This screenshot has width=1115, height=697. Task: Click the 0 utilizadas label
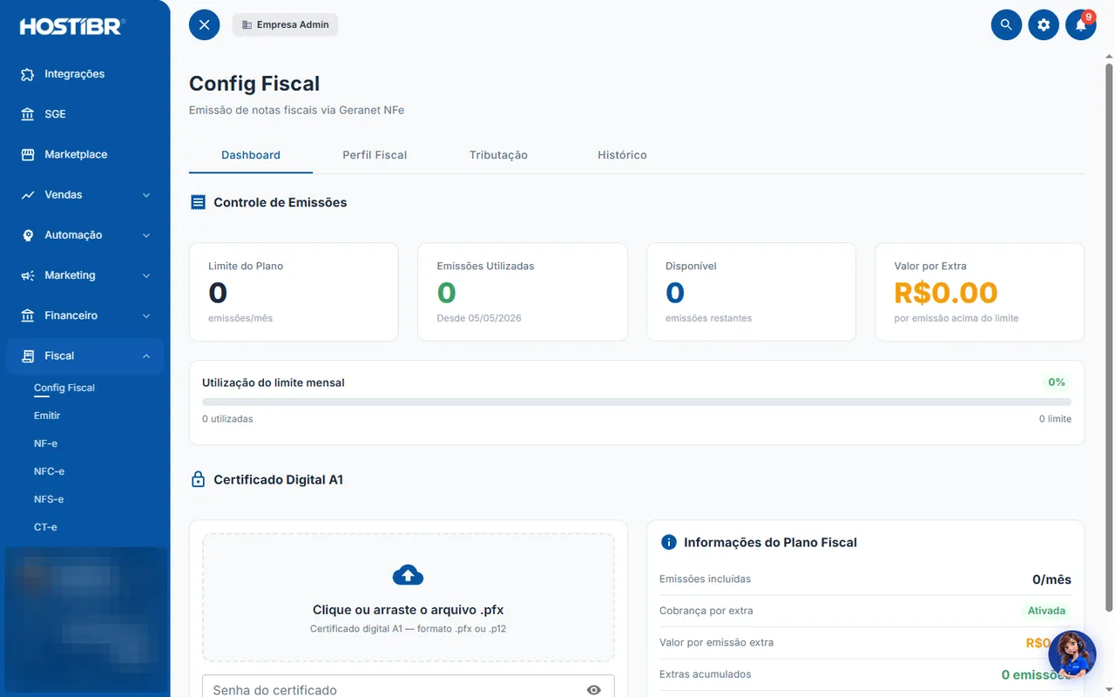tap(227, 419)
